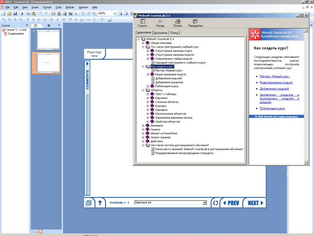Image resolution: width=314 pixels, height=236 pixels.
Task: Open the Insert menu
Action: coord(35,8)
